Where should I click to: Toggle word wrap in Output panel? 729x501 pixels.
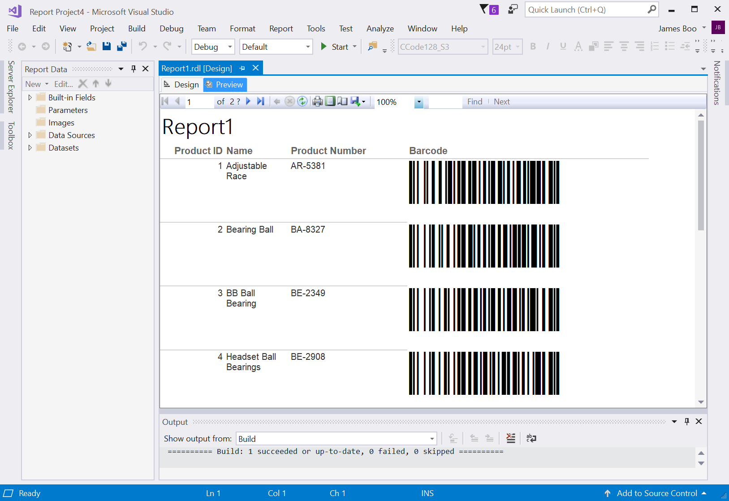(531, 438)
